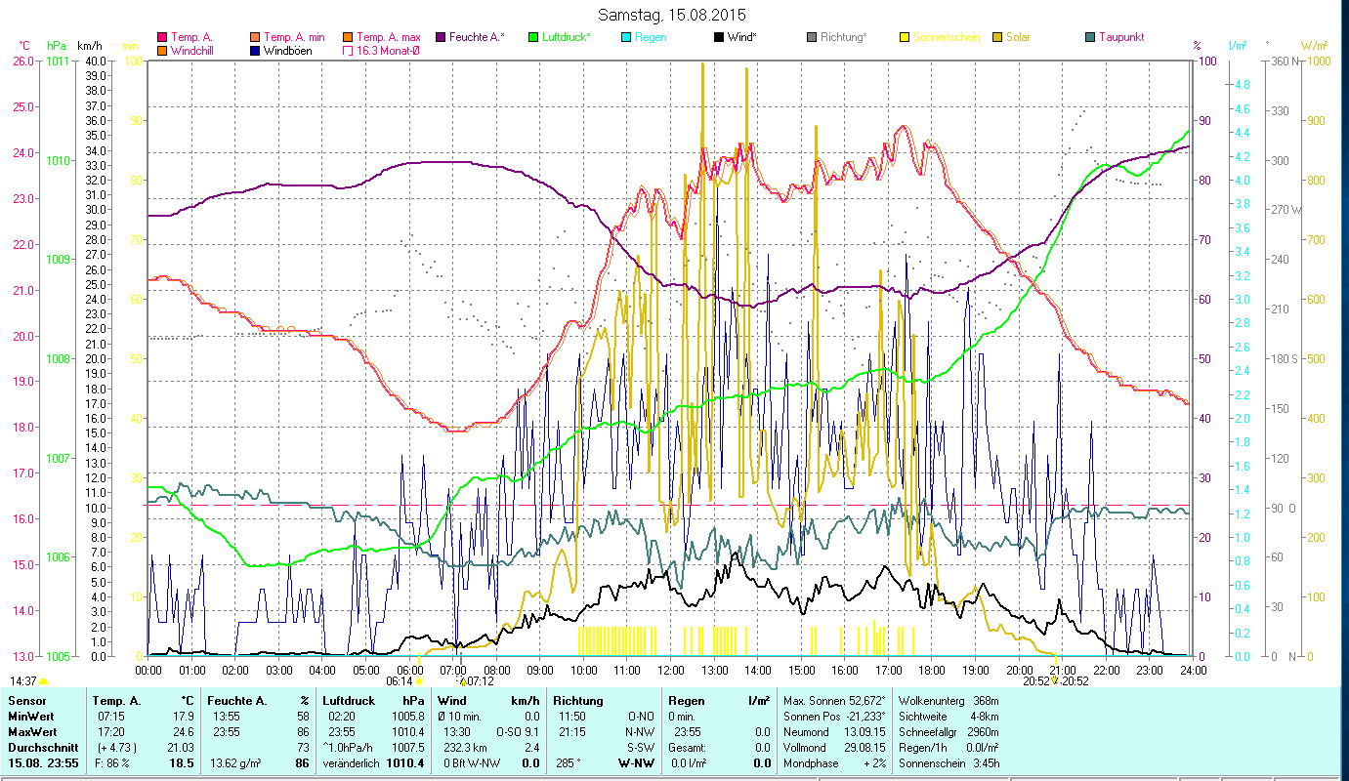Click the Mondphase + 2% entry
The width and height of the screenshot is (1349, 781).
835,763
